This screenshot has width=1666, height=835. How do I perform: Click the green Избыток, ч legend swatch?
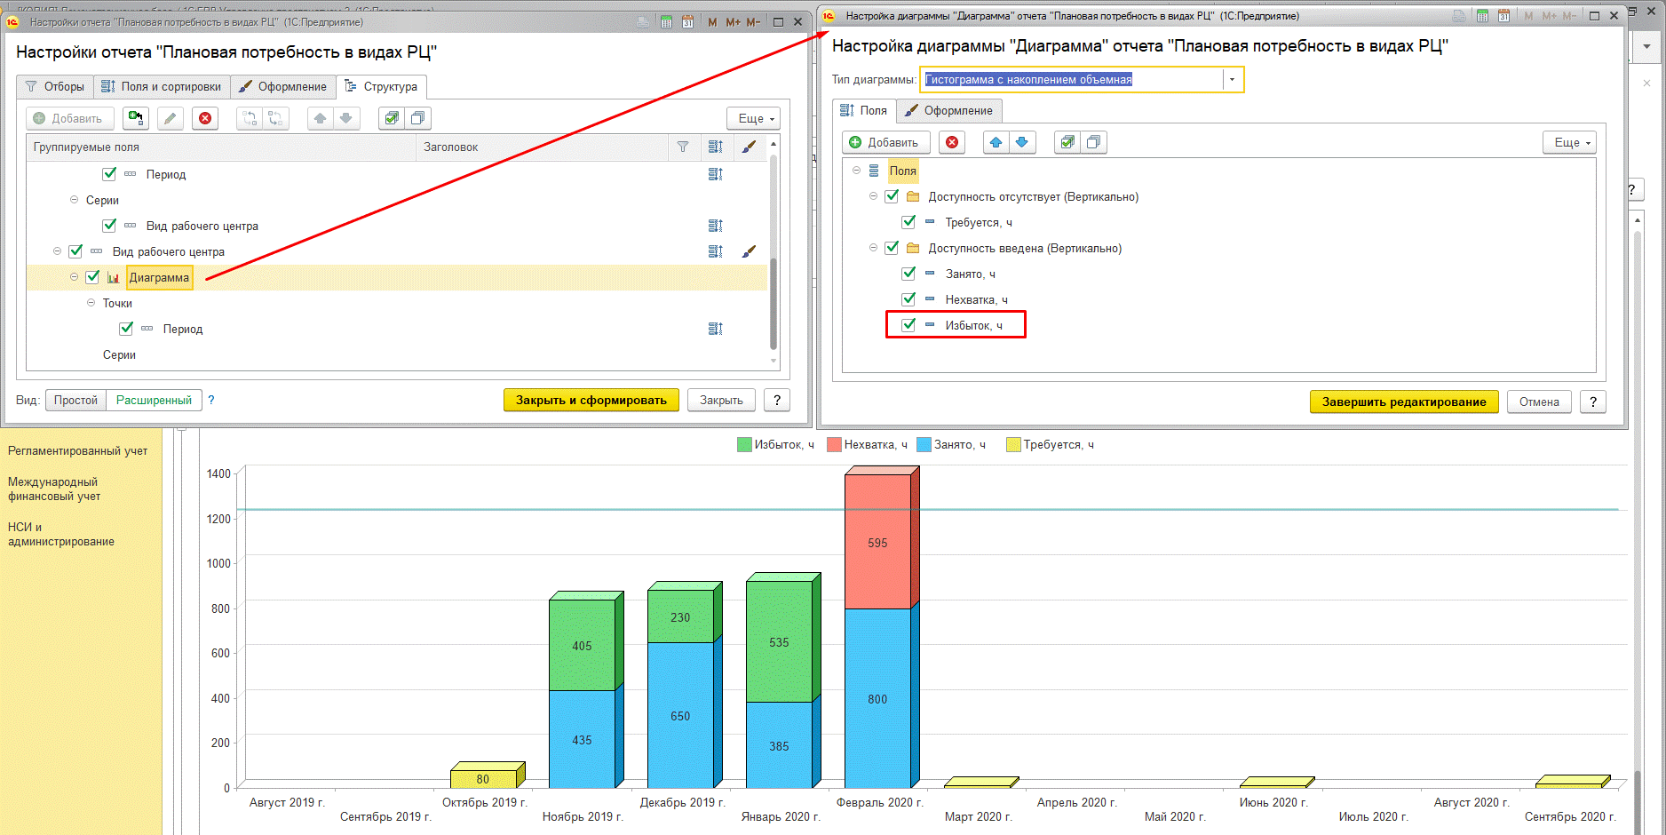[x=744, y=444]
